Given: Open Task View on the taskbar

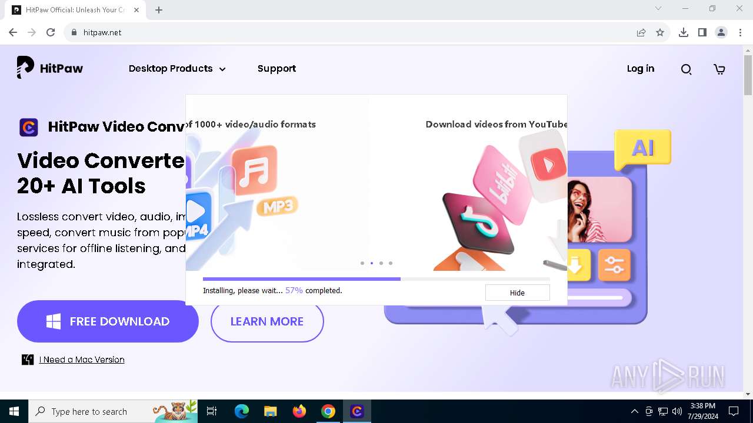Looking at the screenshot, I should (212, 411).
